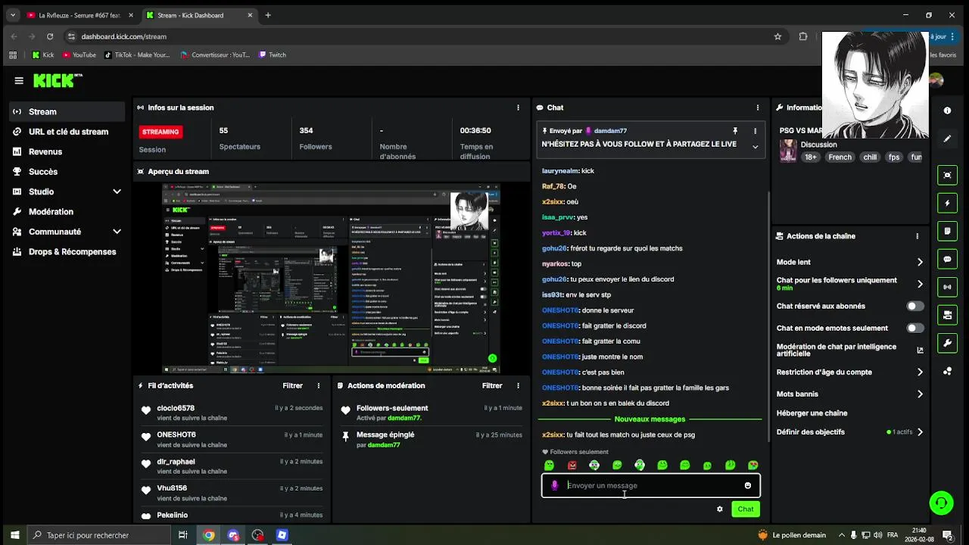Open Définir des objectifs options

click(920, 432)
